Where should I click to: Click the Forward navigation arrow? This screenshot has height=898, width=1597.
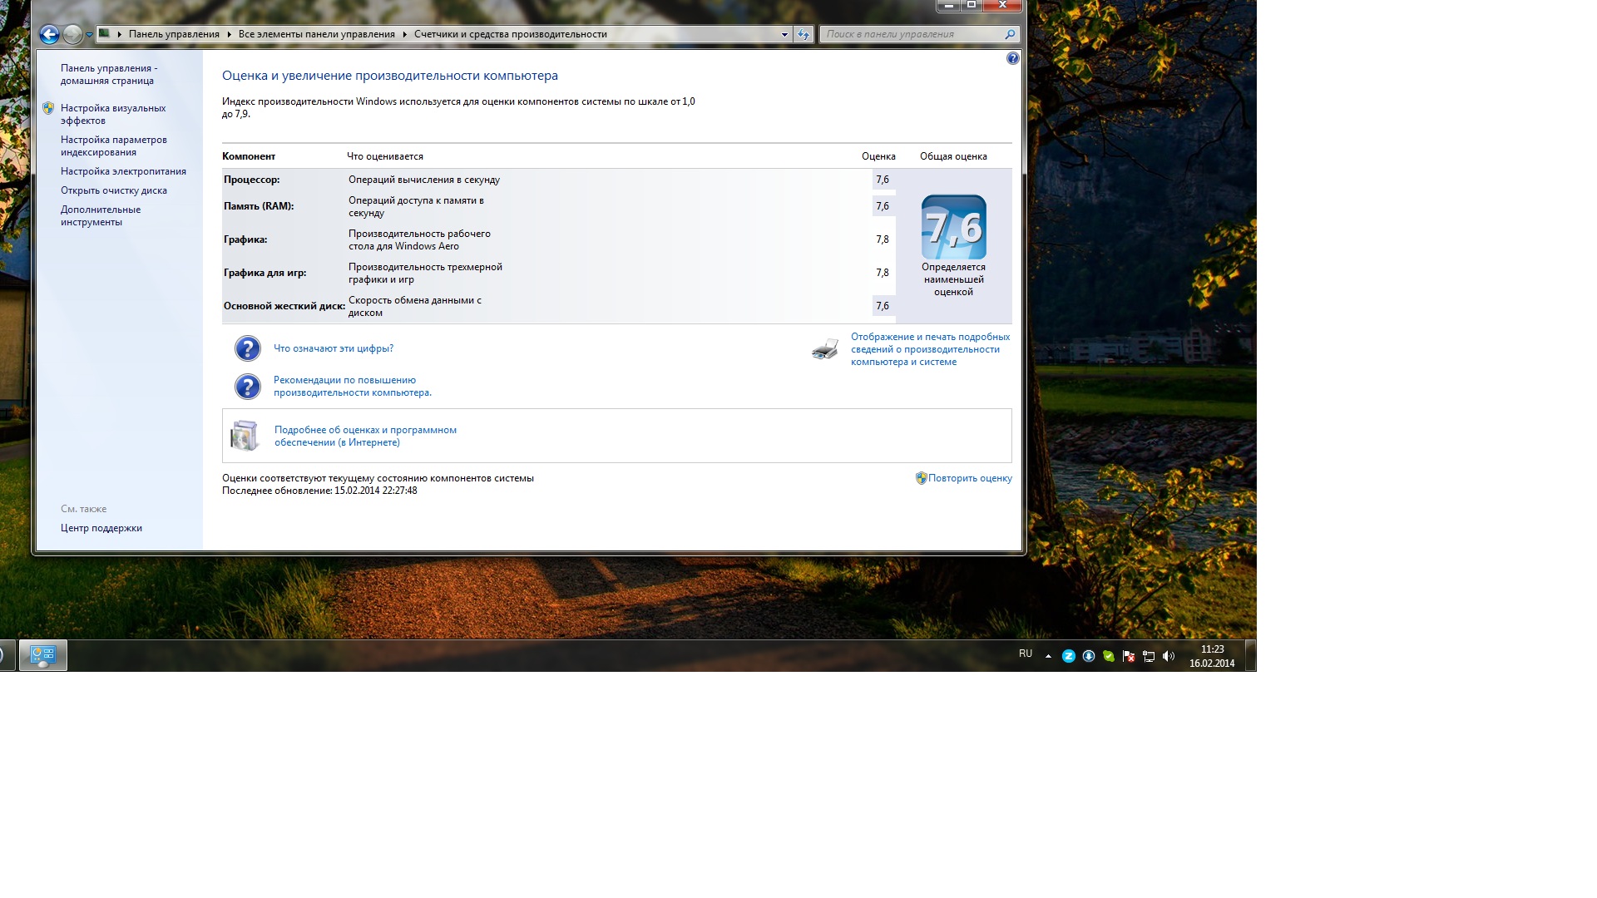(72, 34)
